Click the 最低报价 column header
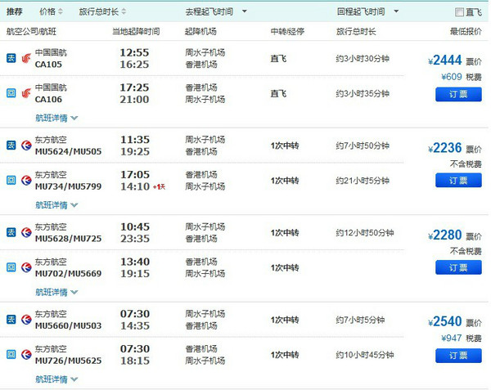Screen dimensions: 491x390 click(x=465, y=31)
